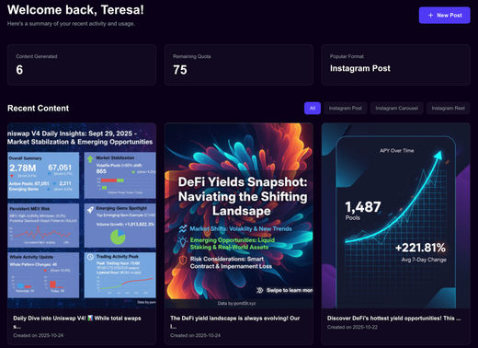Click the Content Generated stat card
The image size is (478, 348).
(82, 64)
